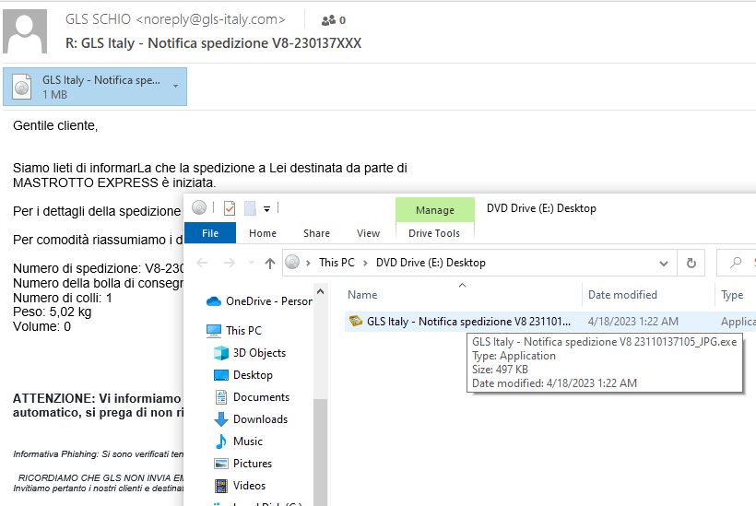
Task: Refresh the DVD Drive folder view
Action: [691, 263]
